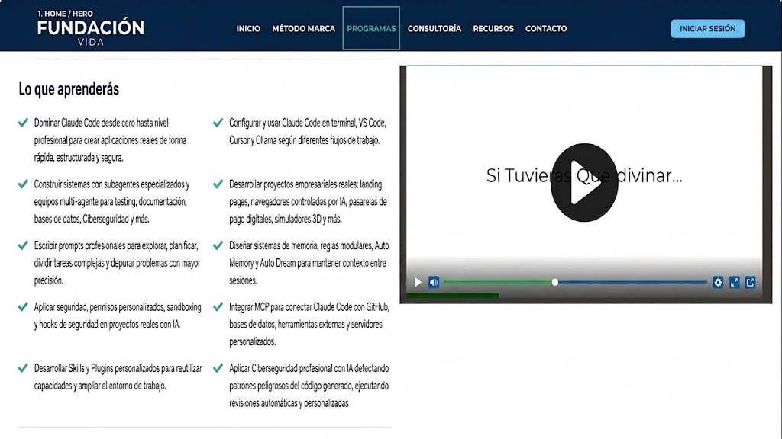
Task: Click the INICIAR SESIÓN button
Action: [707, 29]
